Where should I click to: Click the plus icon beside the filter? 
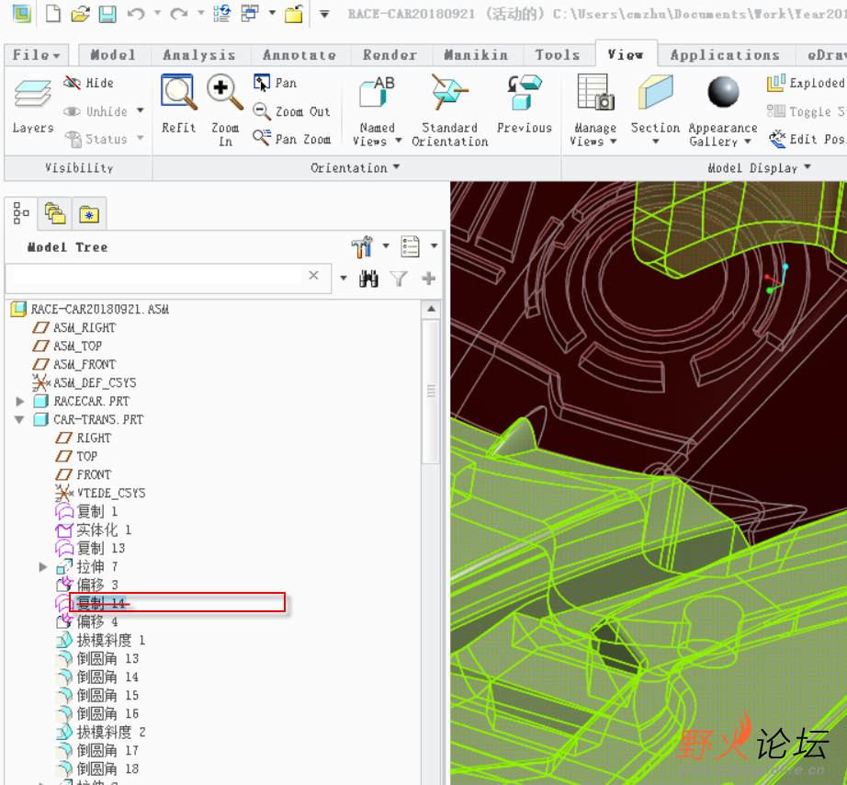tap(429, 279)
